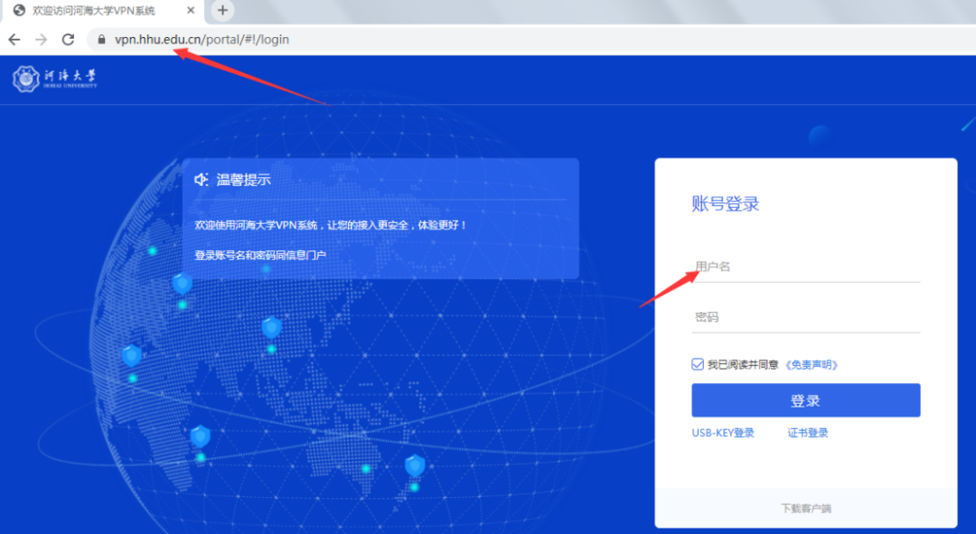Open the 《免责声明》 disclaimer link
Image resolution: width=976 pixels, height=534 pixels.
813,363
